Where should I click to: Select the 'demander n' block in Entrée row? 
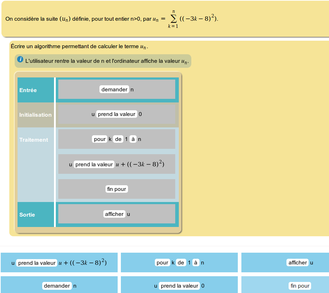(x=117, y=89)
